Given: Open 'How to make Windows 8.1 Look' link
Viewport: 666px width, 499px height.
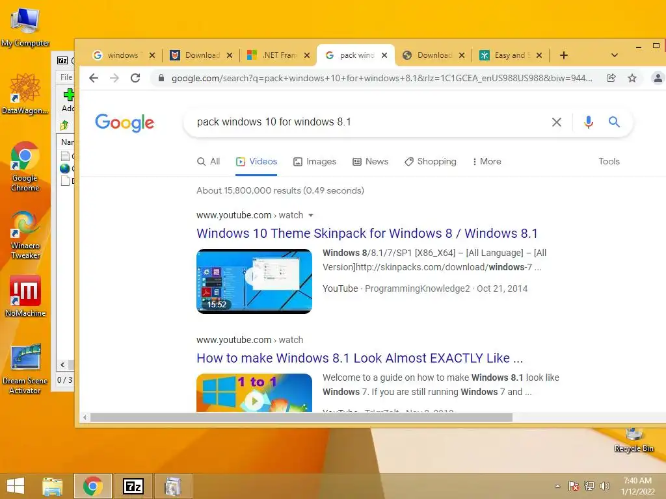Looking at the screenshot, I should click(360, 358).
